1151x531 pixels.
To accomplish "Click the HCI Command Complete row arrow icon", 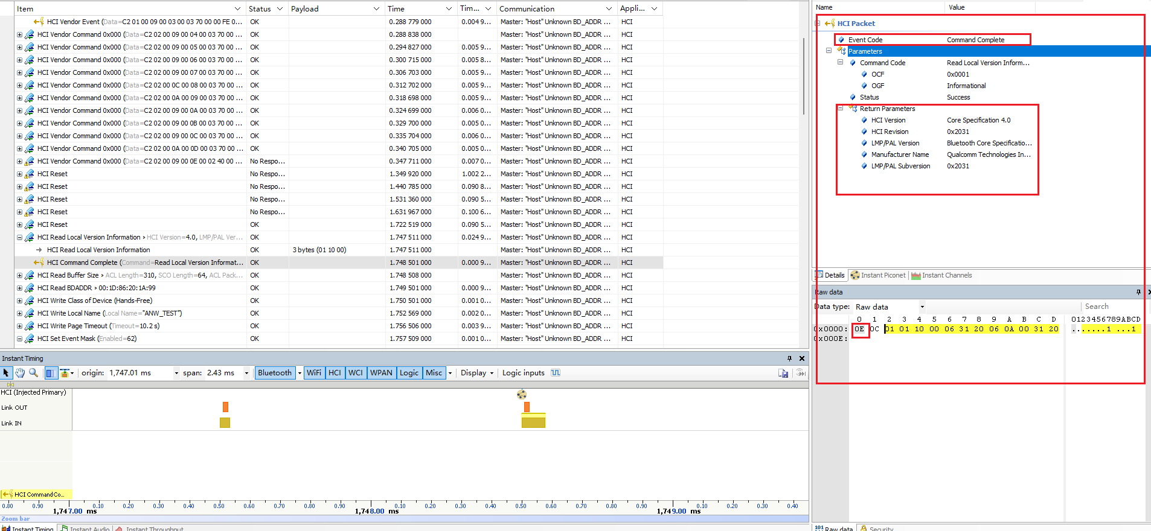I will (x=39, y=262).
